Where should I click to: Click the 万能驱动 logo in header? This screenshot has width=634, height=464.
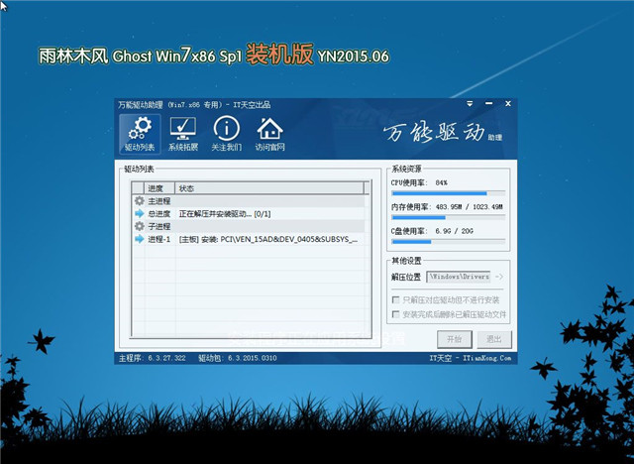pos(443,132)
